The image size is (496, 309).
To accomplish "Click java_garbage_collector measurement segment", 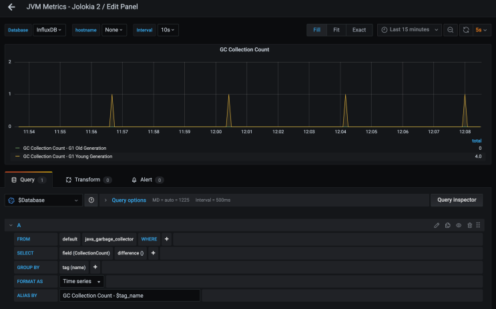I will point(109,239).
